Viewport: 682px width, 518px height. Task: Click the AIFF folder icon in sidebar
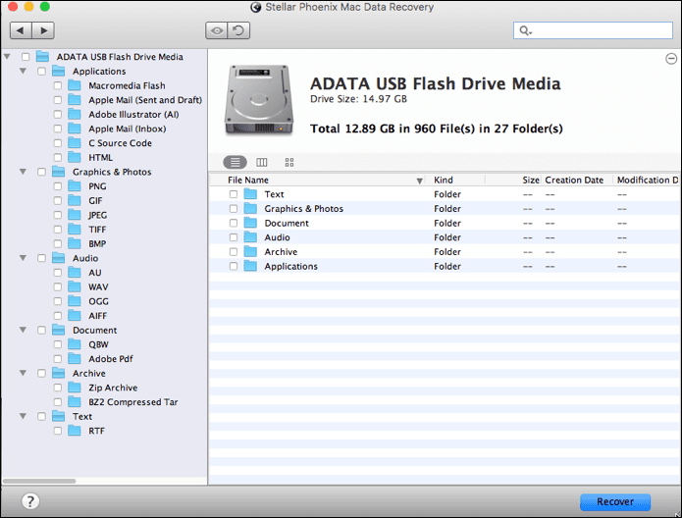[75, 315]
